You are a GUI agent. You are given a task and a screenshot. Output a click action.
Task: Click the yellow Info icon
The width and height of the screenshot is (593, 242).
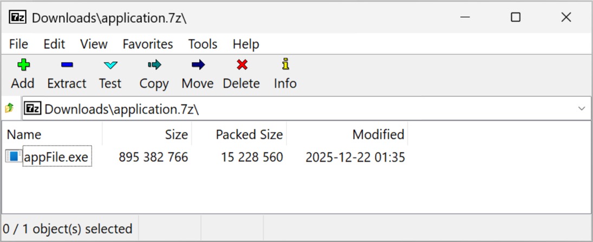pyautogui.click(x=285, y=64)
